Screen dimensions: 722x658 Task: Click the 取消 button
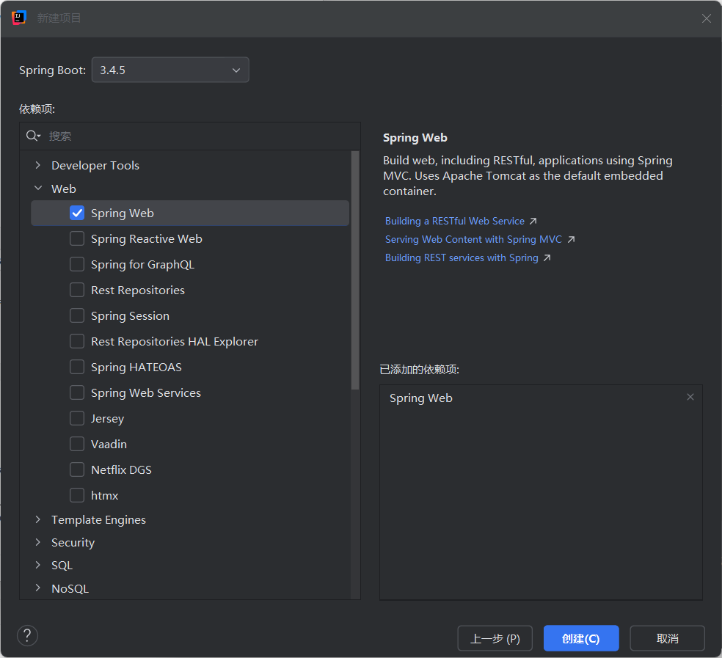pyautogui.click(x=667, y=638)
